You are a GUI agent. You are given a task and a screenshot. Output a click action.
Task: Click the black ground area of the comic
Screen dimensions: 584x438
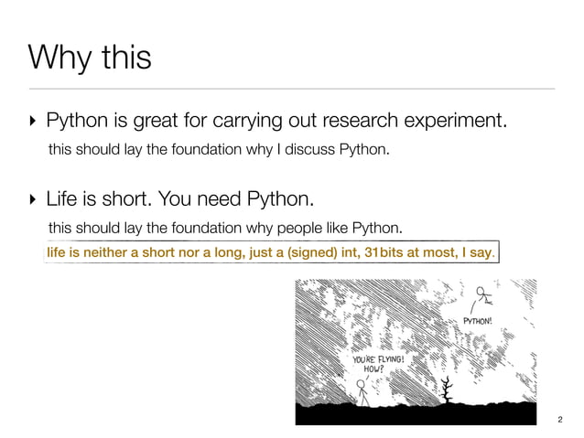coord(416,415)
